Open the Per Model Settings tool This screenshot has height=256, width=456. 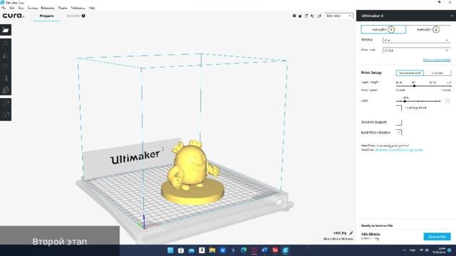(6, 90)
